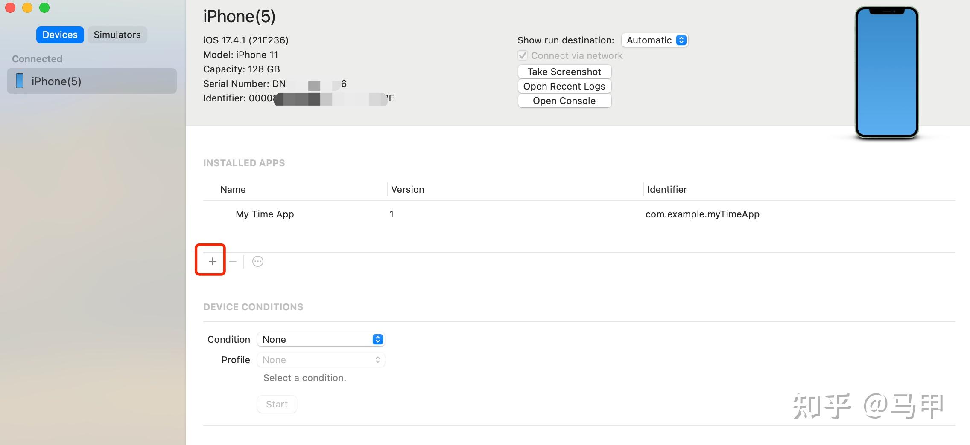
Task: Open the Profile None dropdown
Action: [x=321, y=360]
